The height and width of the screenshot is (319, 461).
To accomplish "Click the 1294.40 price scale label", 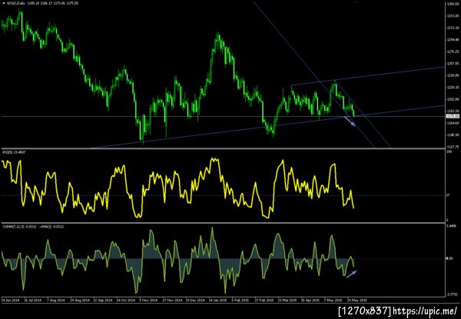I will tap(453, 39).
